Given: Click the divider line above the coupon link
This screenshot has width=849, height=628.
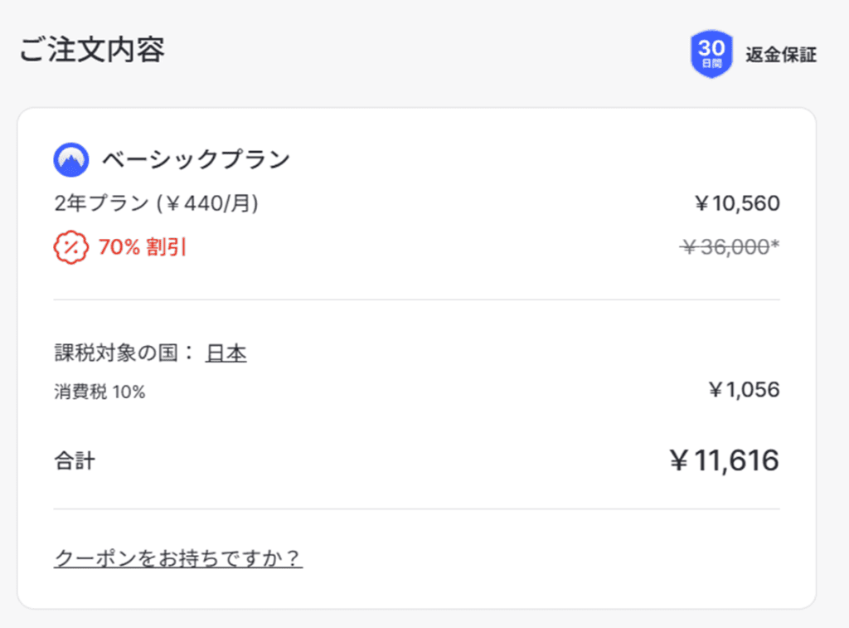Looking at the screenshot, I should (416, 509).
